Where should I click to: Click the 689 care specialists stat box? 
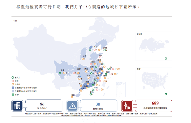tap(154, 106)
